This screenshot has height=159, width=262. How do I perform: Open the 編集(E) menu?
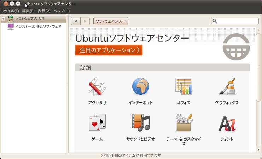28,11
